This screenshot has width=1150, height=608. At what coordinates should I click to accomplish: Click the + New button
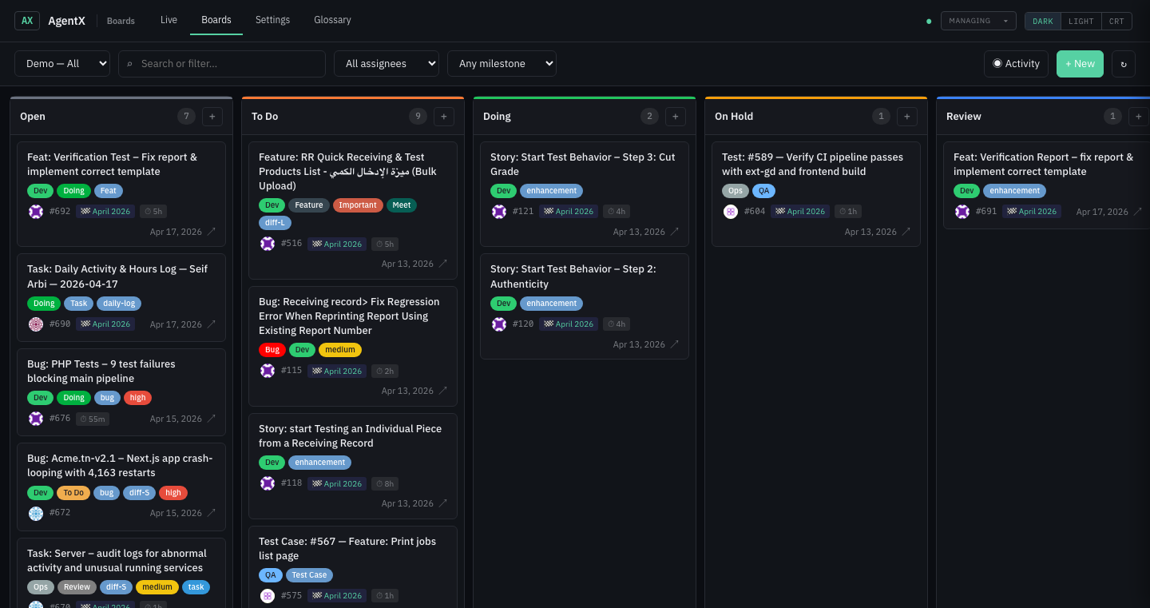1080,64
